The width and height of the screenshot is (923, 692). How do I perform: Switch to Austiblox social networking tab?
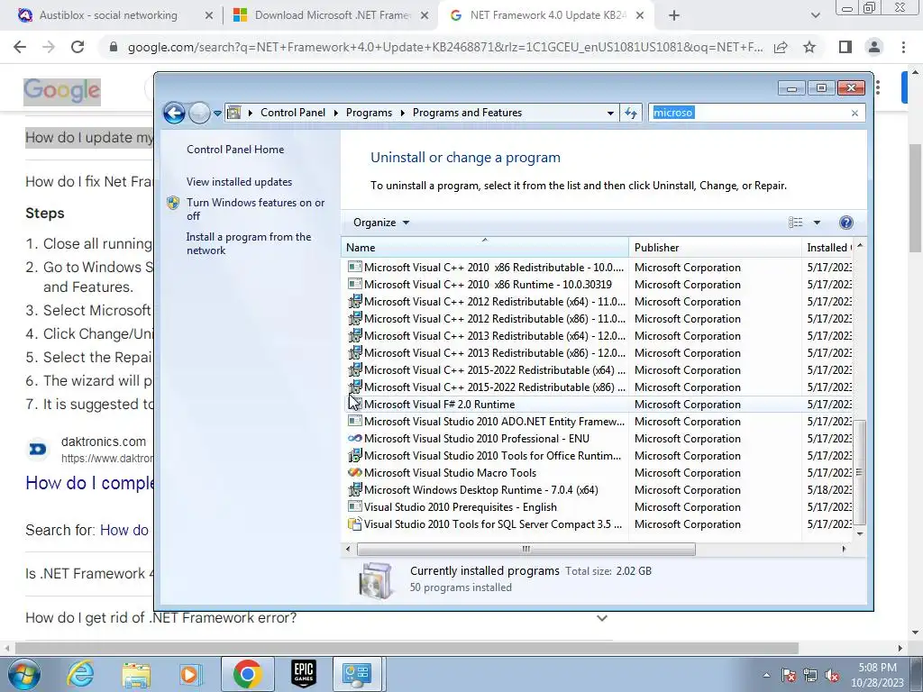click(108, 15)
